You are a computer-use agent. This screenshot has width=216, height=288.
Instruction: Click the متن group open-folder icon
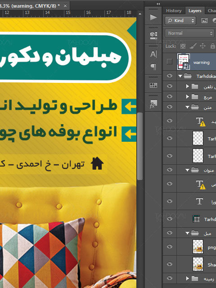195,107
